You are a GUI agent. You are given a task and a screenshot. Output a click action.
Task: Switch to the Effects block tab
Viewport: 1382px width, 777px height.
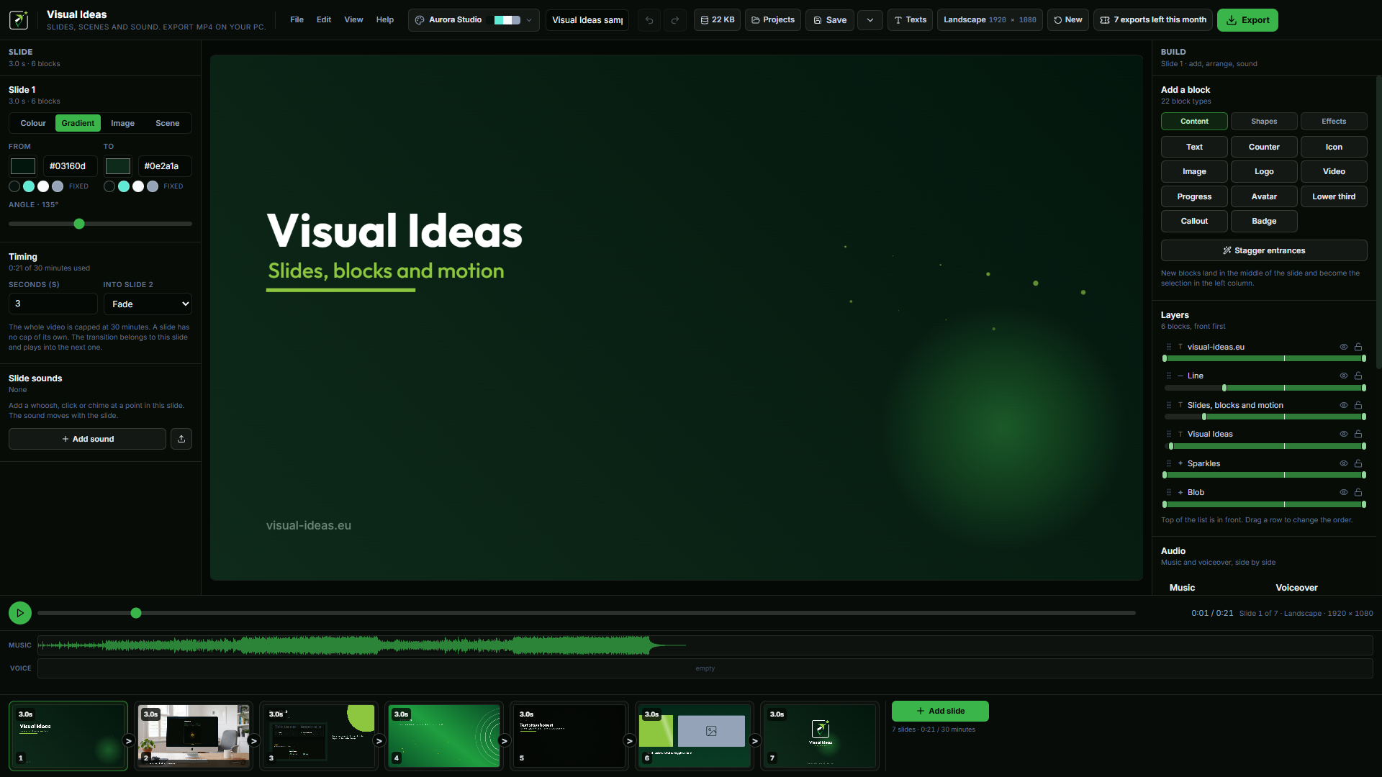click(x=1334, y=122)
